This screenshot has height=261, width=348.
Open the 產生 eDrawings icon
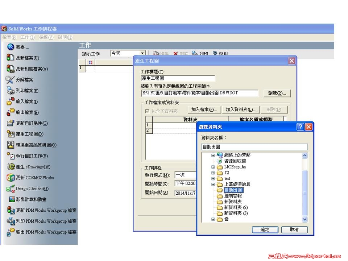coord(11,166)
